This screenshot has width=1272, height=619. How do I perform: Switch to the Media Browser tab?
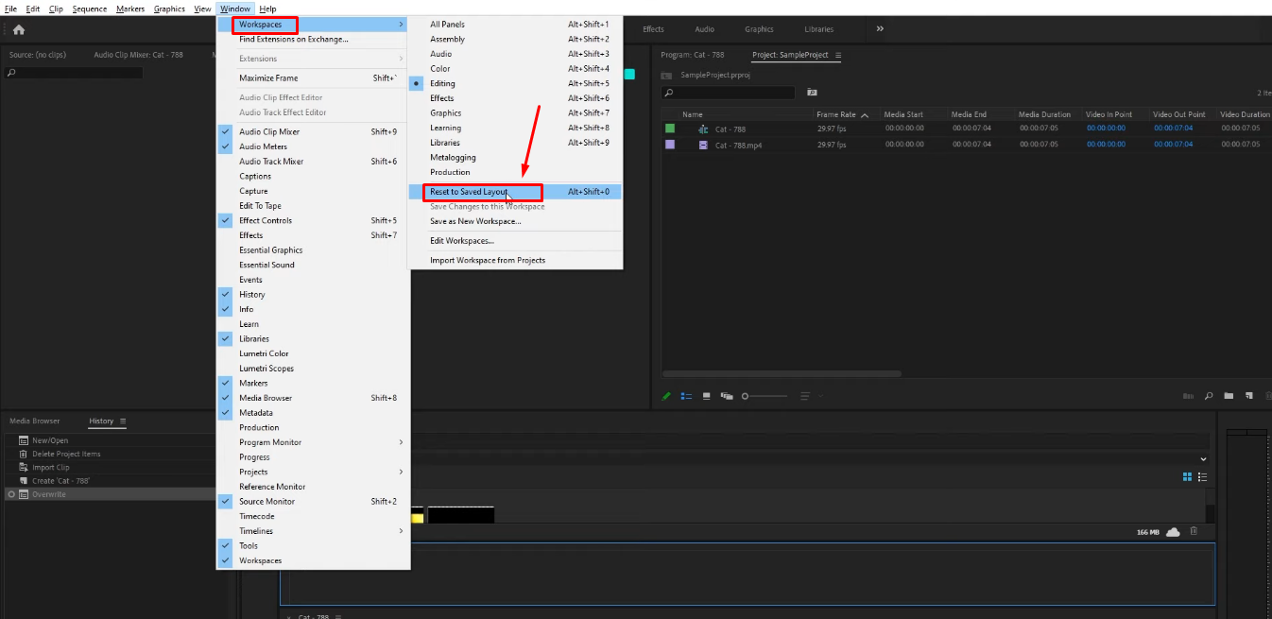pos(35,421)
